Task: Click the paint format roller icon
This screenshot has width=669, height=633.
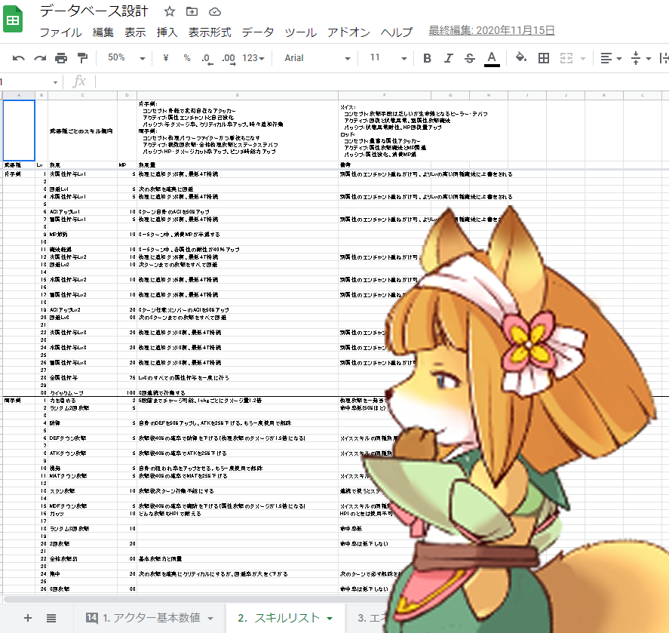Action: (82, 58)
